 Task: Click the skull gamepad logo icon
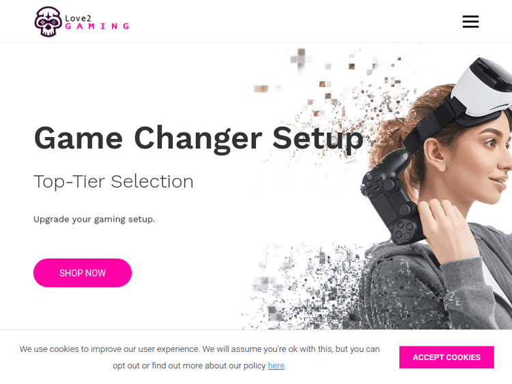(48, 22)
